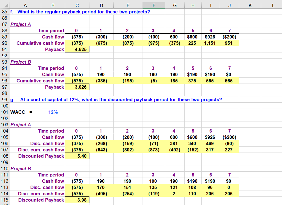Click the Disc. cum. cash flow label row 107
Screen dimensions: 282x205
(x=41, y=150)
